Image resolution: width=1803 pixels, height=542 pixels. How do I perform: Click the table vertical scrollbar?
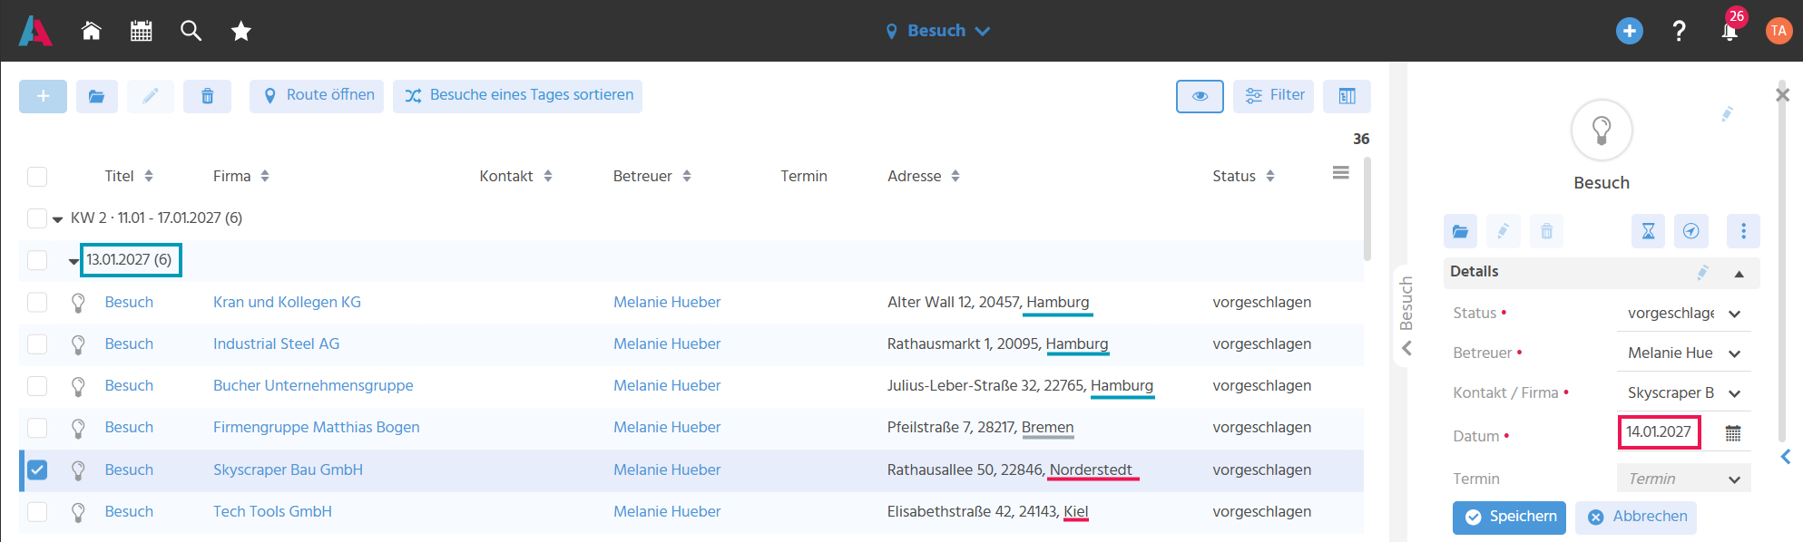point(1367,208)
